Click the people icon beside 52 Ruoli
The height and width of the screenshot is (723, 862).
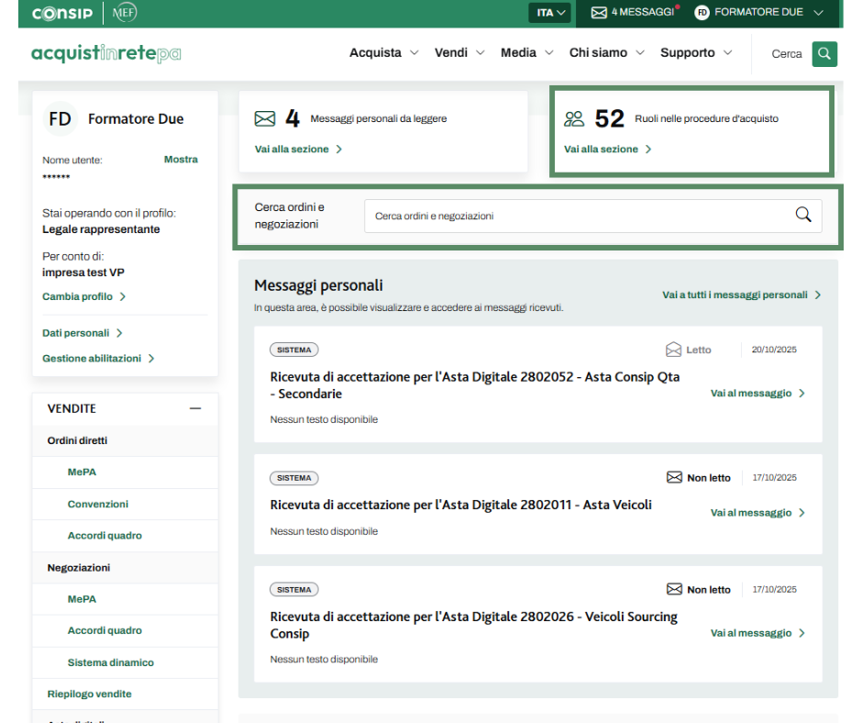[x=574, y=118]
